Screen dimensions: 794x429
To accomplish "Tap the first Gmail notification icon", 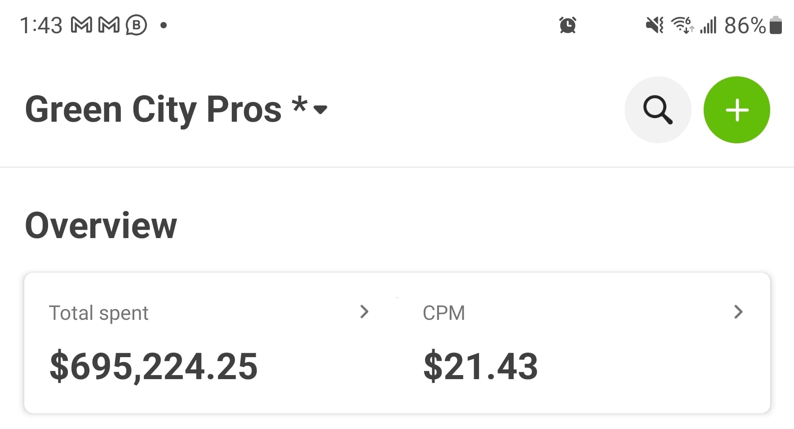I will coord(82,25).
